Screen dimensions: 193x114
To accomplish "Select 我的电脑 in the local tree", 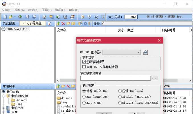I will click(x=13, y=92).
